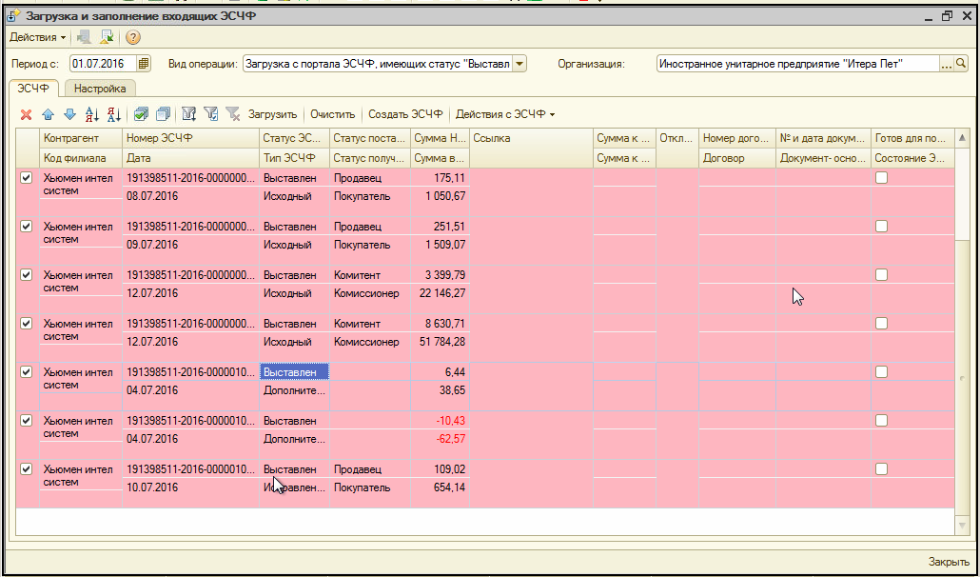Uncheck the checkbox for the 654,14 row
This screenshot has width=980, height=577.
pyautogui.click(x=27, y=469)
